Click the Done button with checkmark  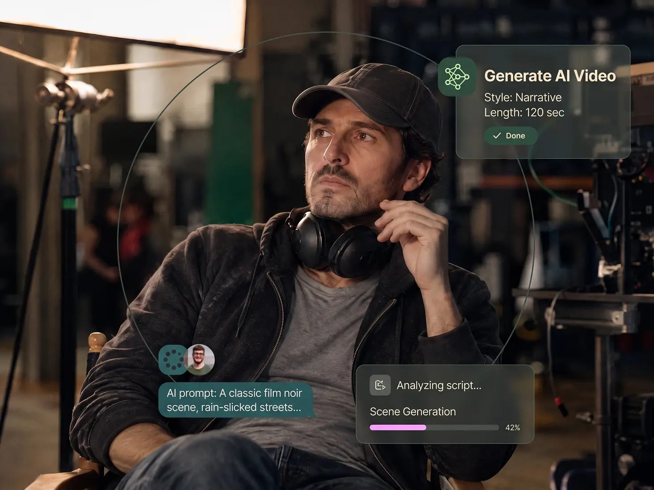pyautogui.click(x=510, y=136)
